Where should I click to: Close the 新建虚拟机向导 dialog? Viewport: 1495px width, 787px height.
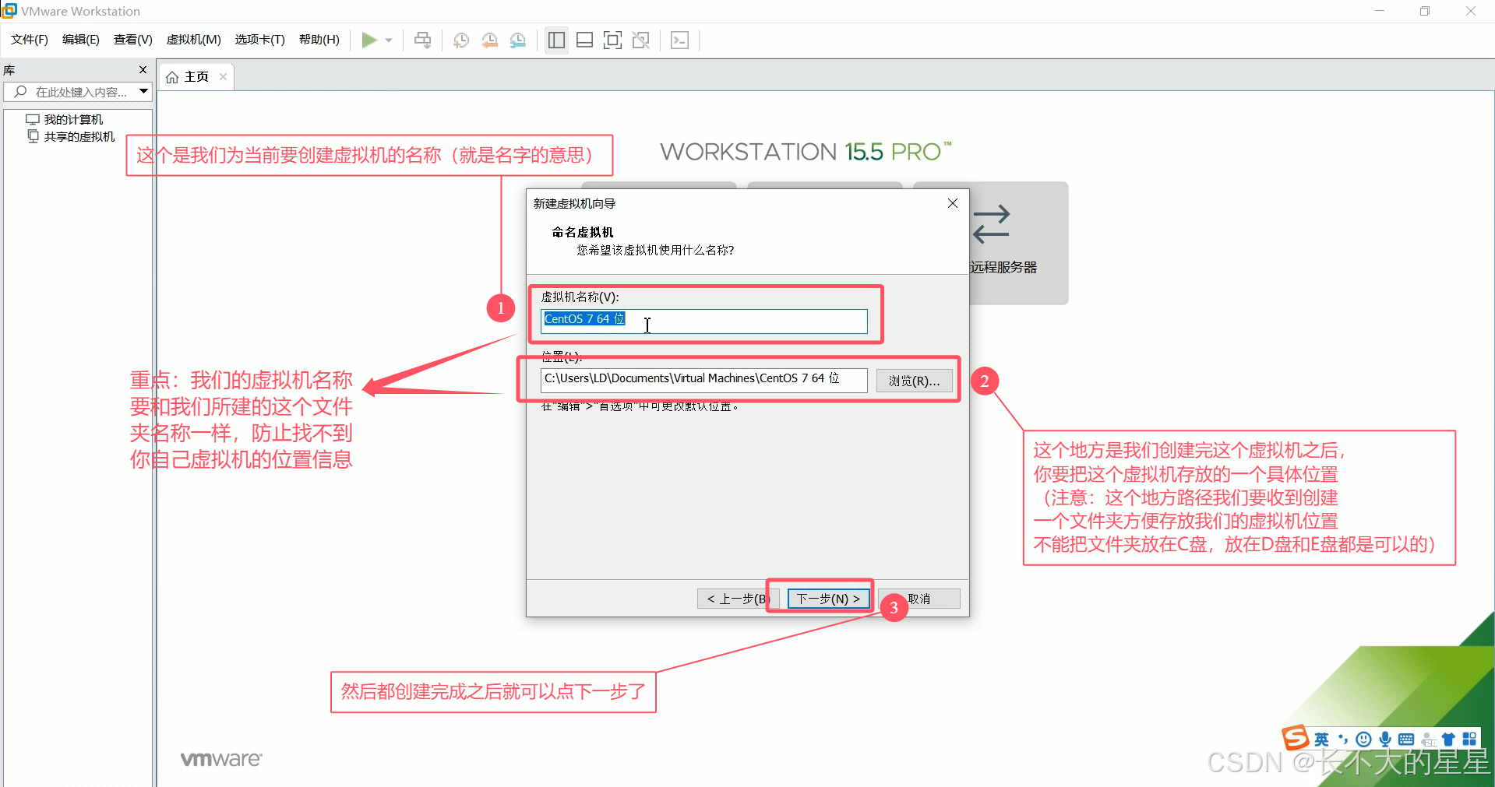pos(952,203)
